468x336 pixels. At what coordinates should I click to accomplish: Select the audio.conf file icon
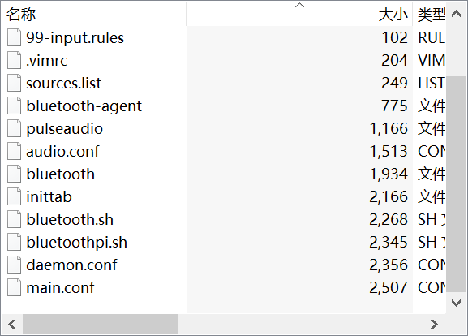14,151
